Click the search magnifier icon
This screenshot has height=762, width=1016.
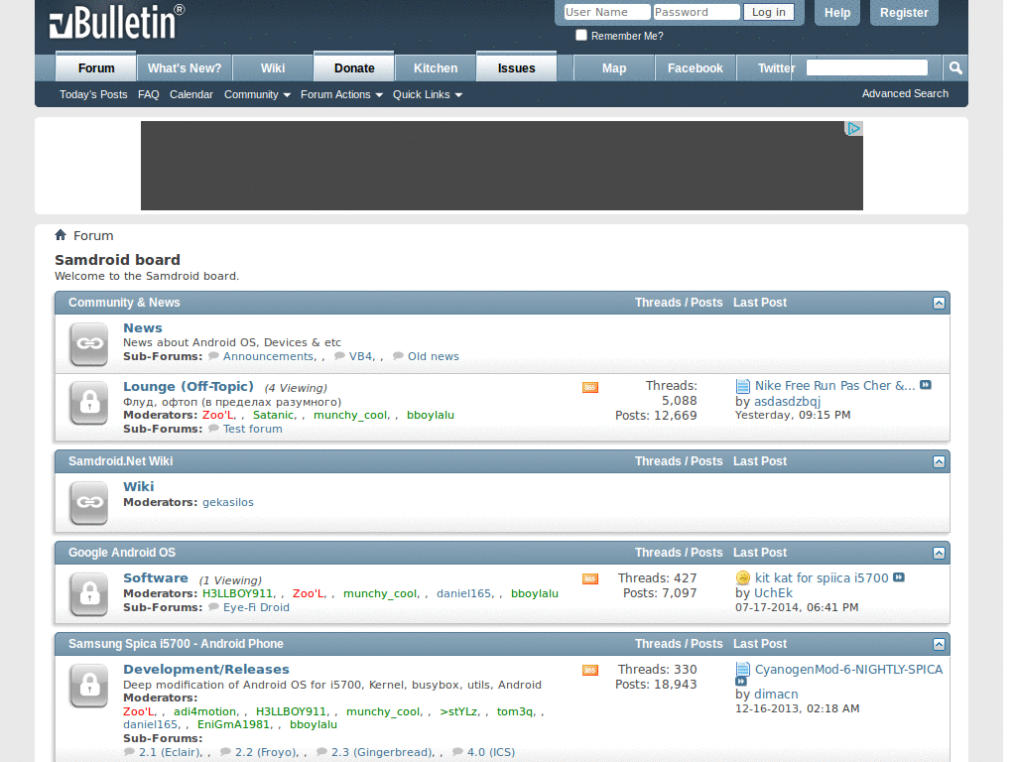point(955,68)
